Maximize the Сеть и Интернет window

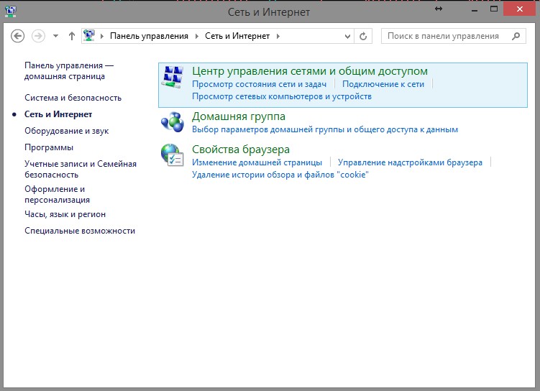point(494,9)
